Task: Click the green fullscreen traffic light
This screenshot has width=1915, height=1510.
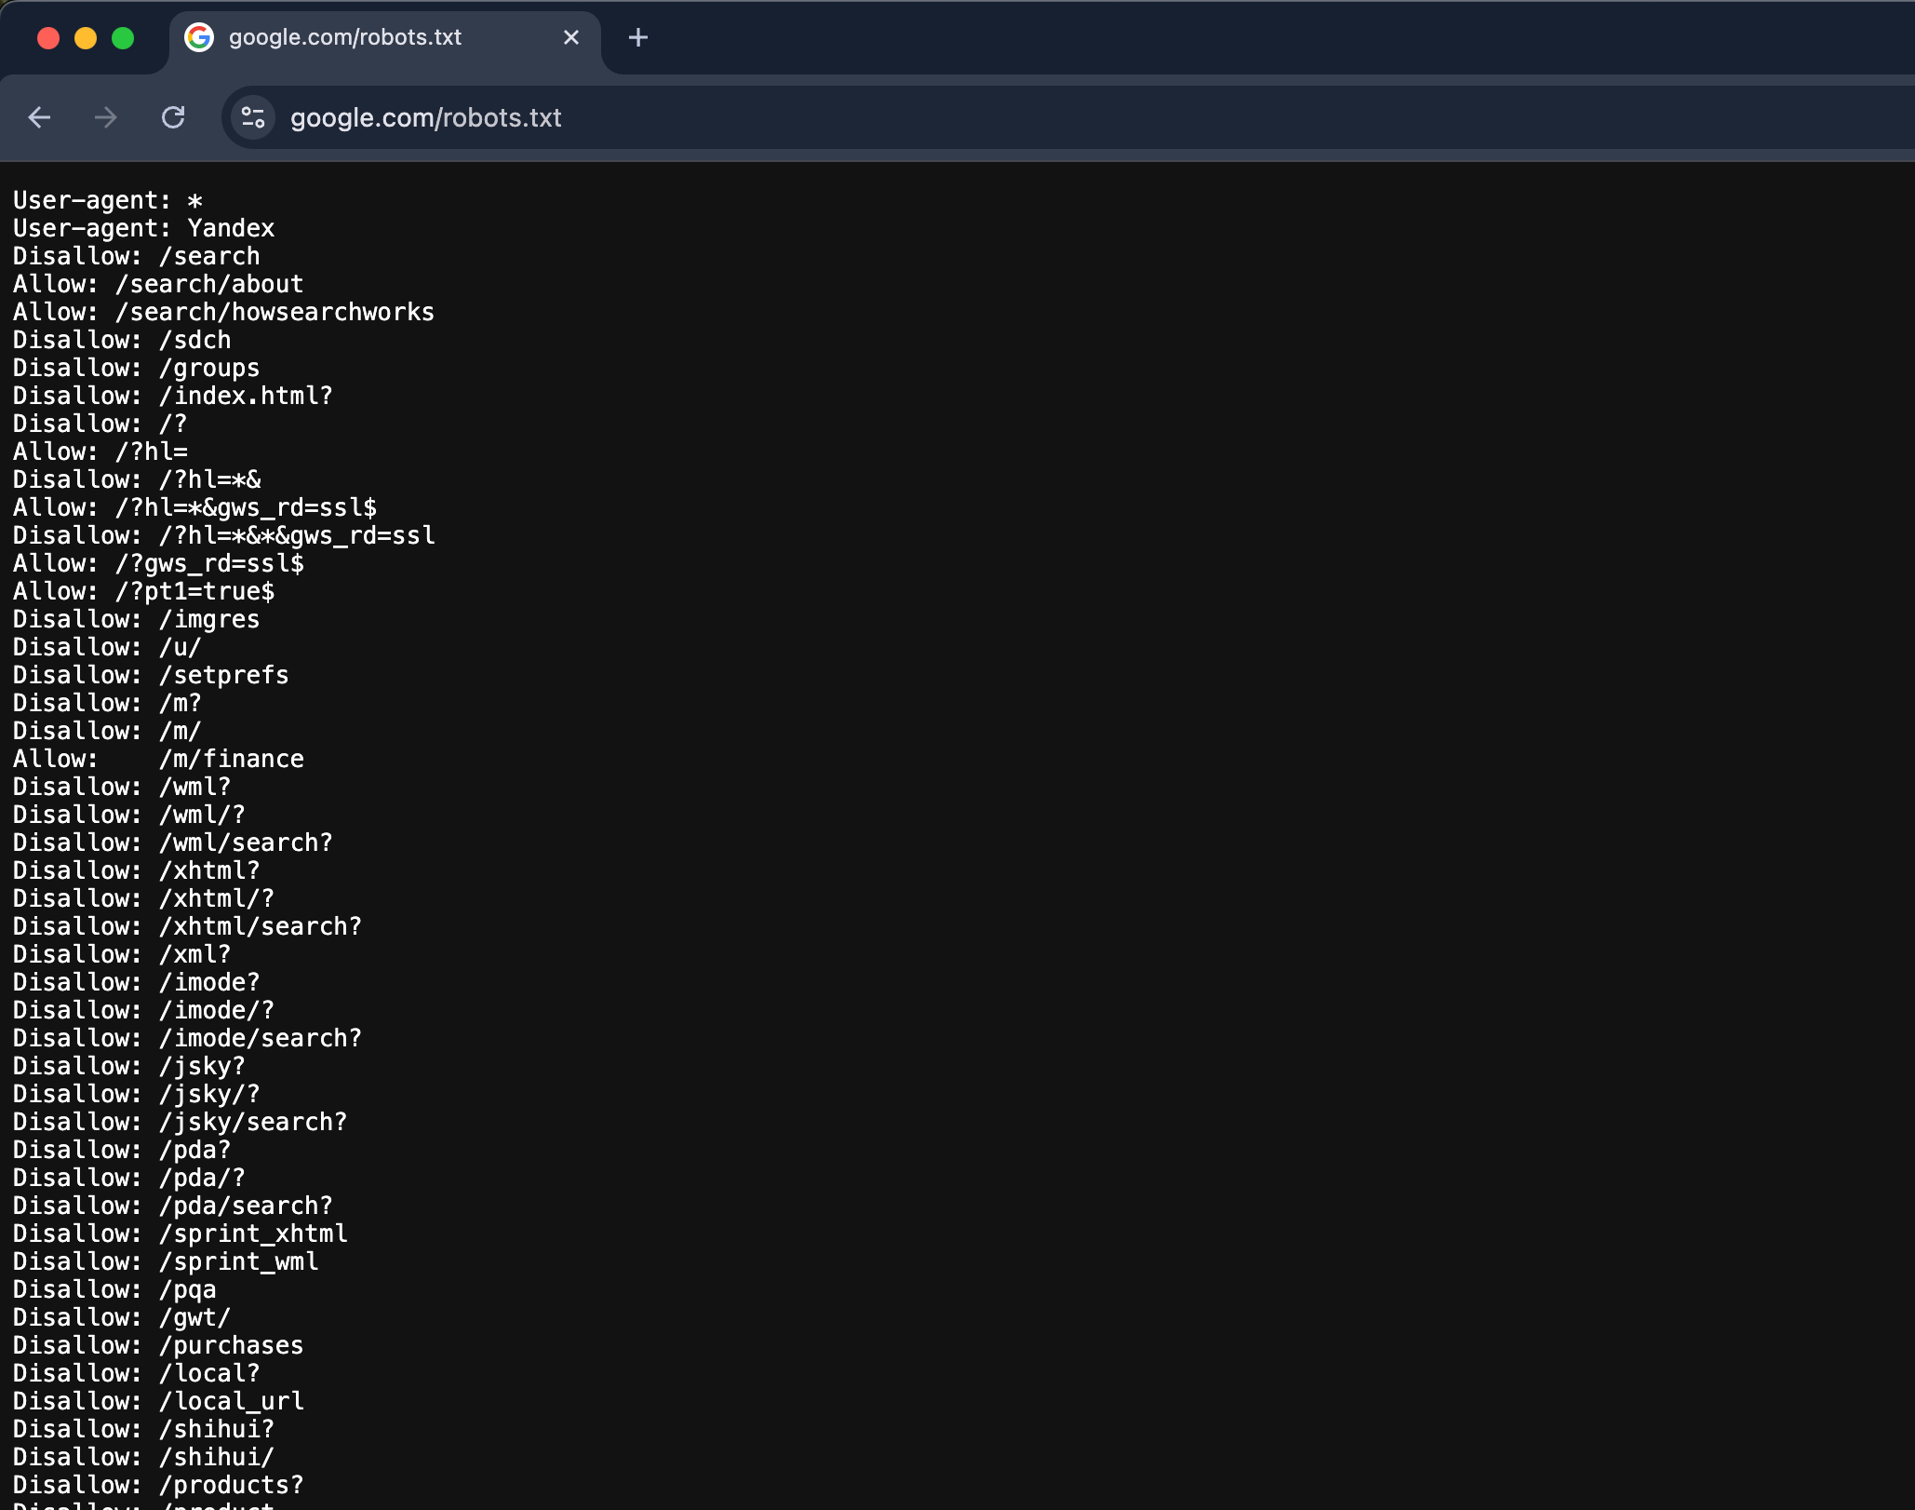Action: click(x=122, y=38)
